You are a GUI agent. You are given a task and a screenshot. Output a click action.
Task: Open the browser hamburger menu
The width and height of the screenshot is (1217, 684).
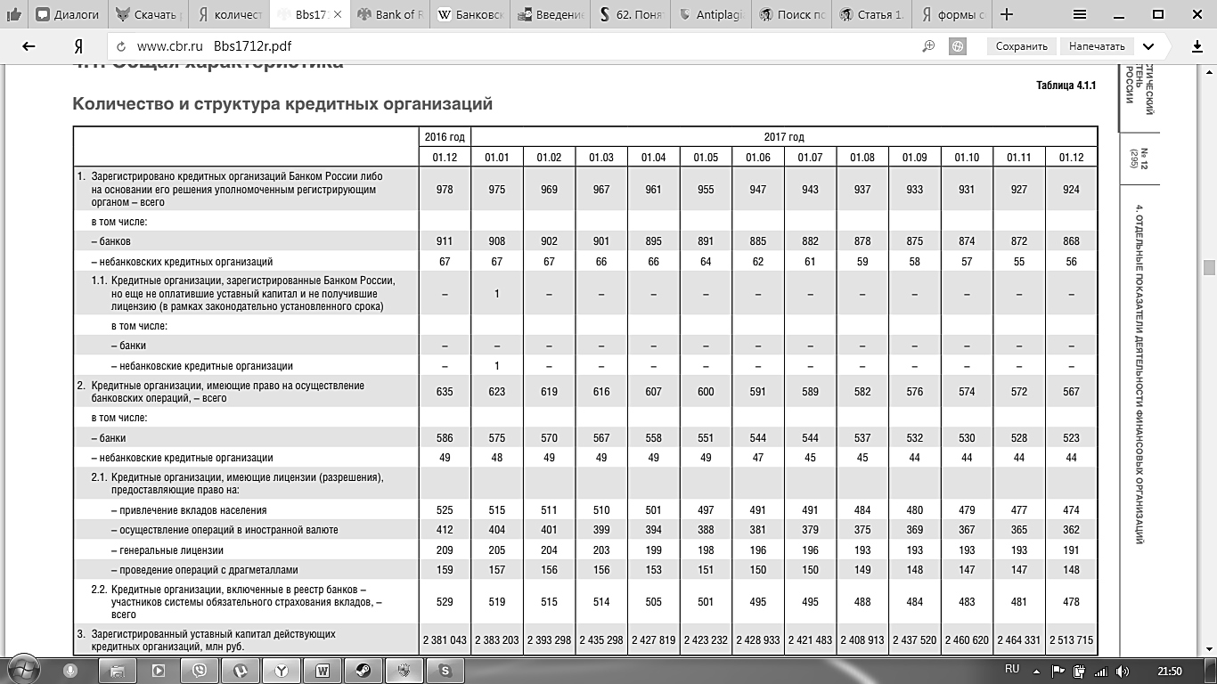[1080, 14]
